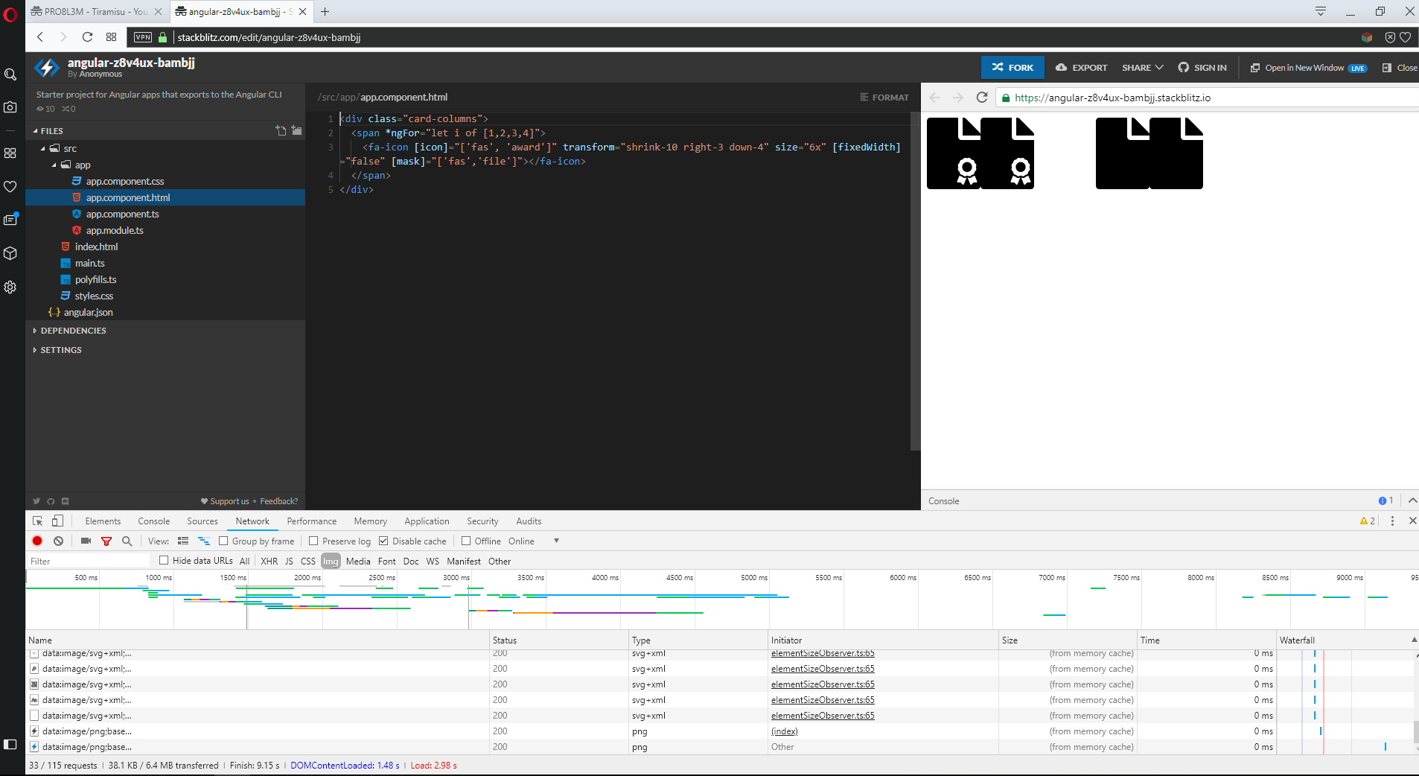Click the FORK button
The height and width of the screenshot is (776, 1419).
[x=1012, y=67]
